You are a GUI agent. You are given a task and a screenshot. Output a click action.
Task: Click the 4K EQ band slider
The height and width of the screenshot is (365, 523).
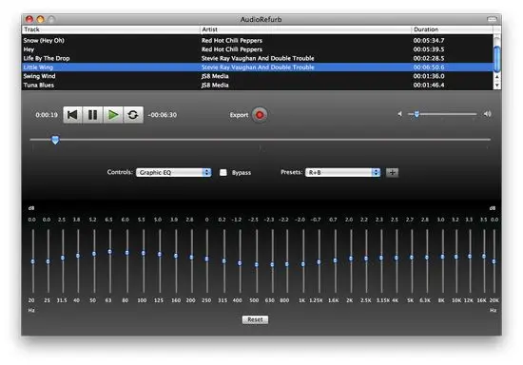(x=397, y=261)
